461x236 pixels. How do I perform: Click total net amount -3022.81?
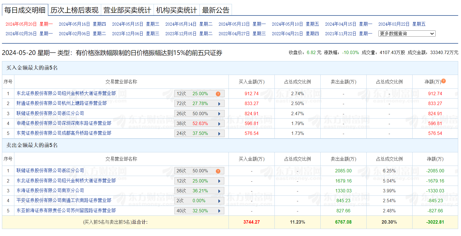[x=435, y=222]
